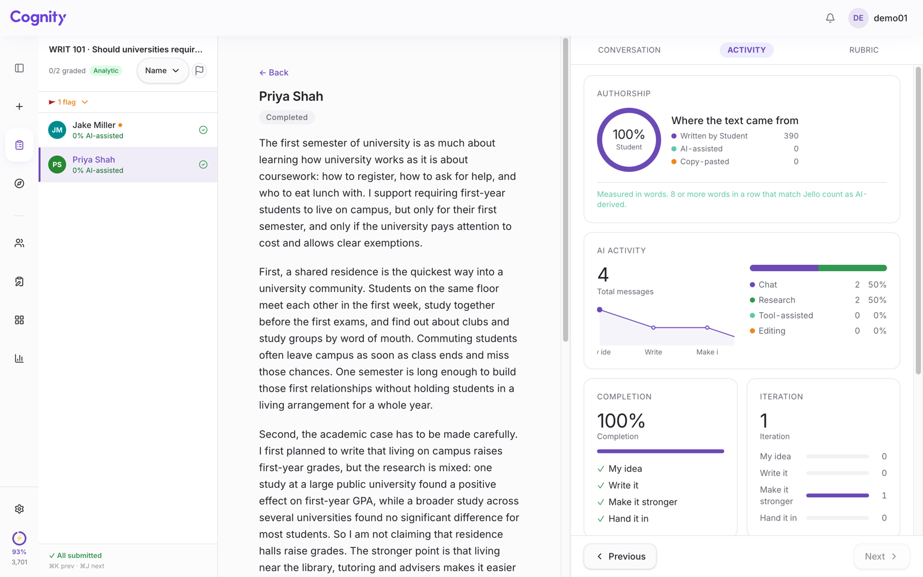The image size is (923, 577).
Task: Click the demo01 username
Action: (x=890, y=18)
